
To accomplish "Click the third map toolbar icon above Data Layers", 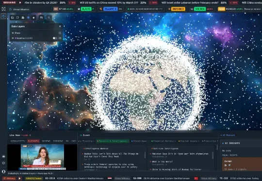I will (x=23, y=18).
